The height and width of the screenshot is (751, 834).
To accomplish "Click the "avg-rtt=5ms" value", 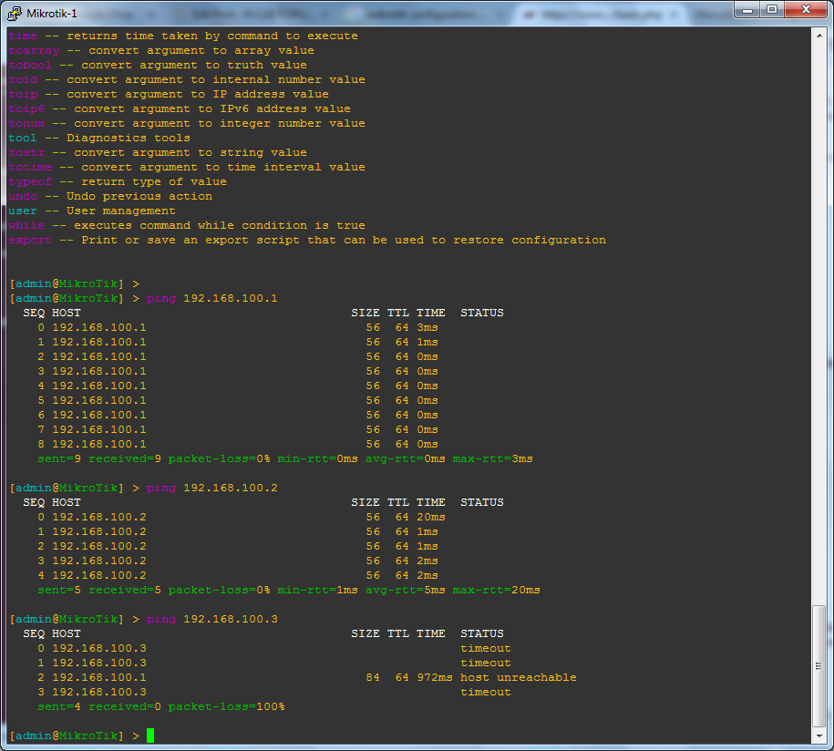I will click(x=406, y=590).
